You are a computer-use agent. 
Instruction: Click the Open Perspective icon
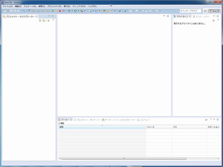point(205,11)
